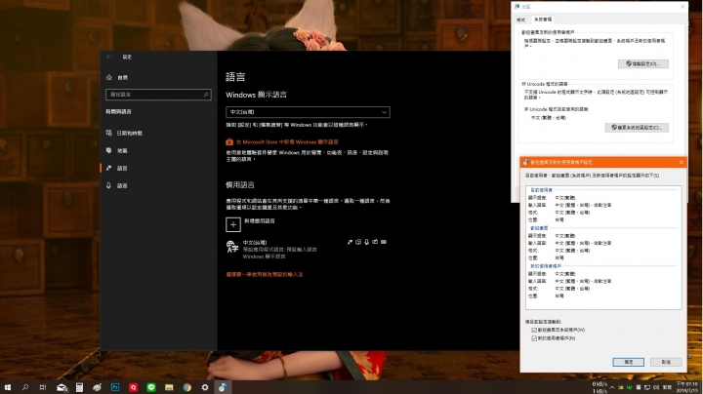Click the Windows 顯示語言 heading
Image resolution: width=703 pixels, height=394 pixels.
(x=256, y=95)
